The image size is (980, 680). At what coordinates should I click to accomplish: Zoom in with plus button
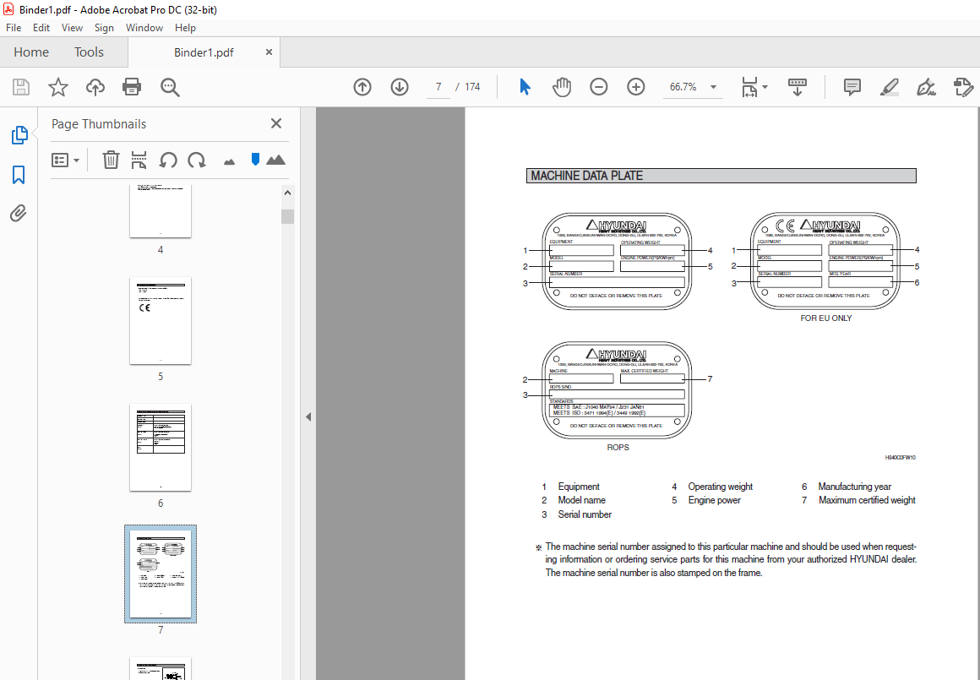(635, 87)
